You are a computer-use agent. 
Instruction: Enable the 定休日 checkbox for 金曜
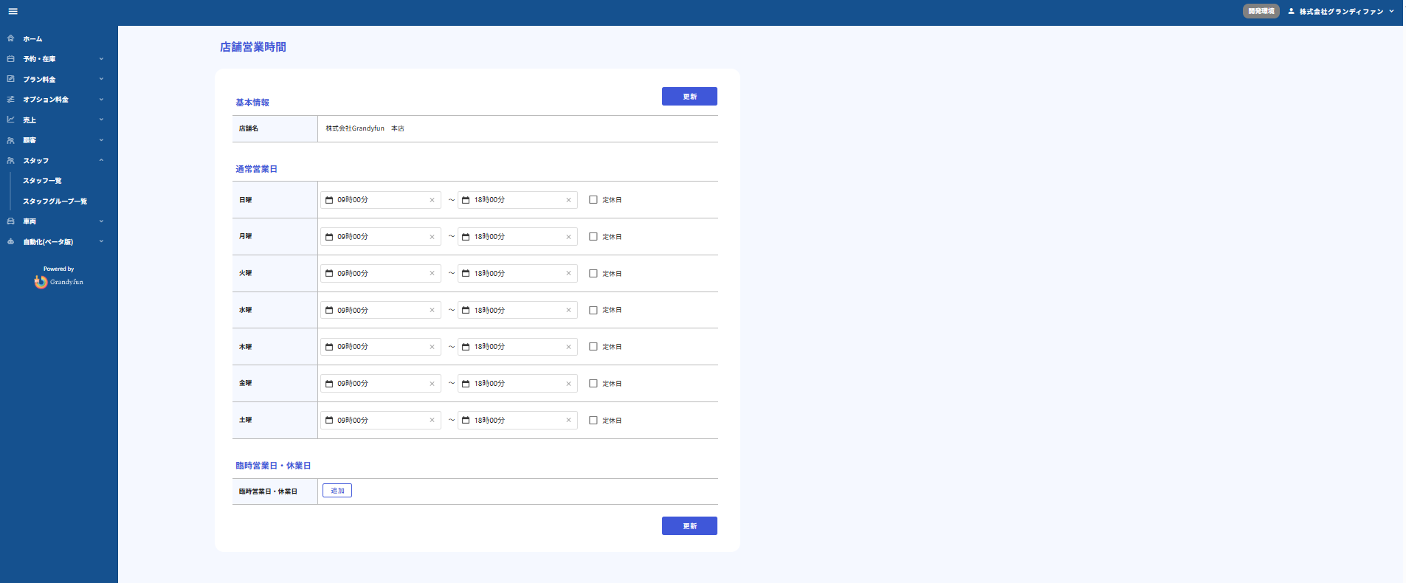coord(593,384)
